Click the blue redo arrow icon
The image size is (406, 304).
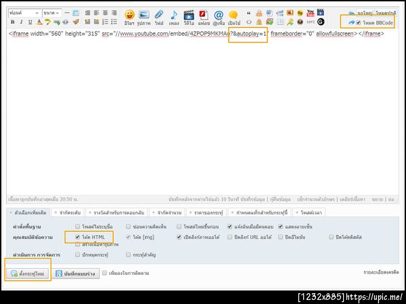click(351, 22)
